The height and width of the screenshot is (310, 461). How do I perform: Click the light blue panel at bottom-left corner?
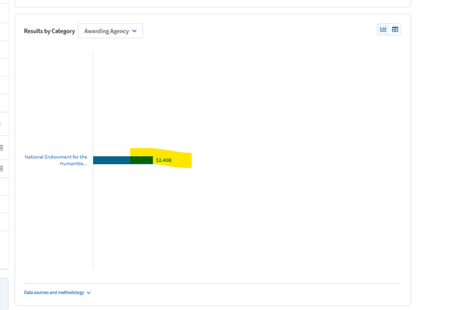[3, 293]
